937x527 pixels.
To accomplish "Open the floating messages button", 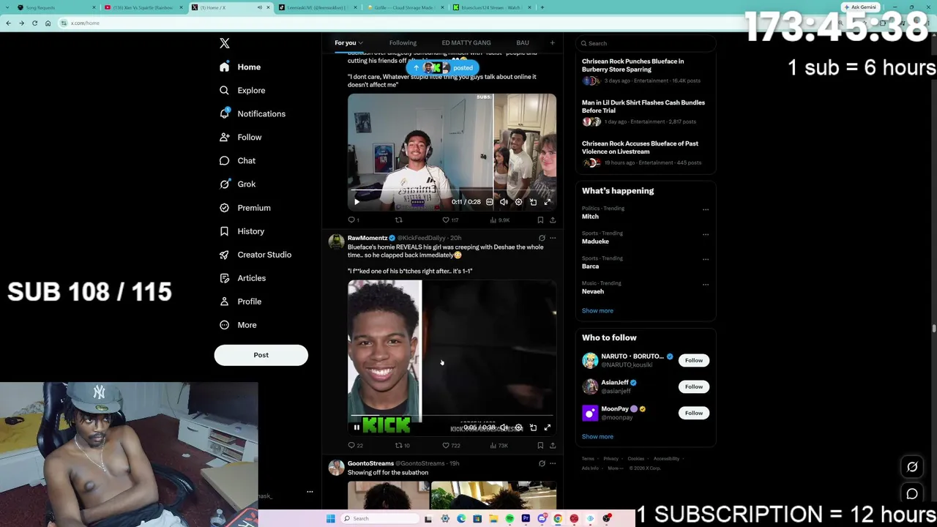I will [x=912, y=494].
